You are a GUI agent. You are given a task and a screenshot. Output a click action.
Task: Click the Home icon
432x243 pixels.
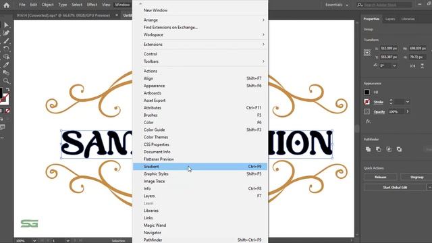pos(6,5)
